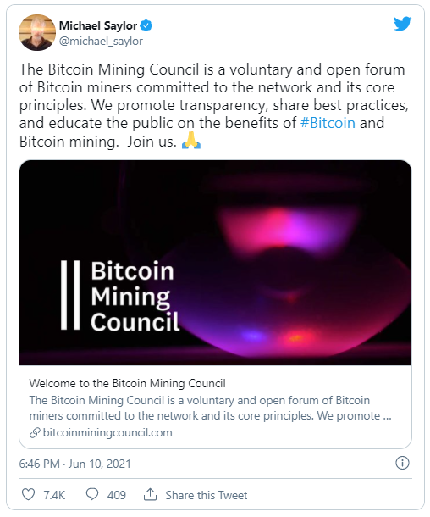Click the Bitcoin Mining Council preview image
Viewport: 430px width, 517px height.
click(215, 263)
